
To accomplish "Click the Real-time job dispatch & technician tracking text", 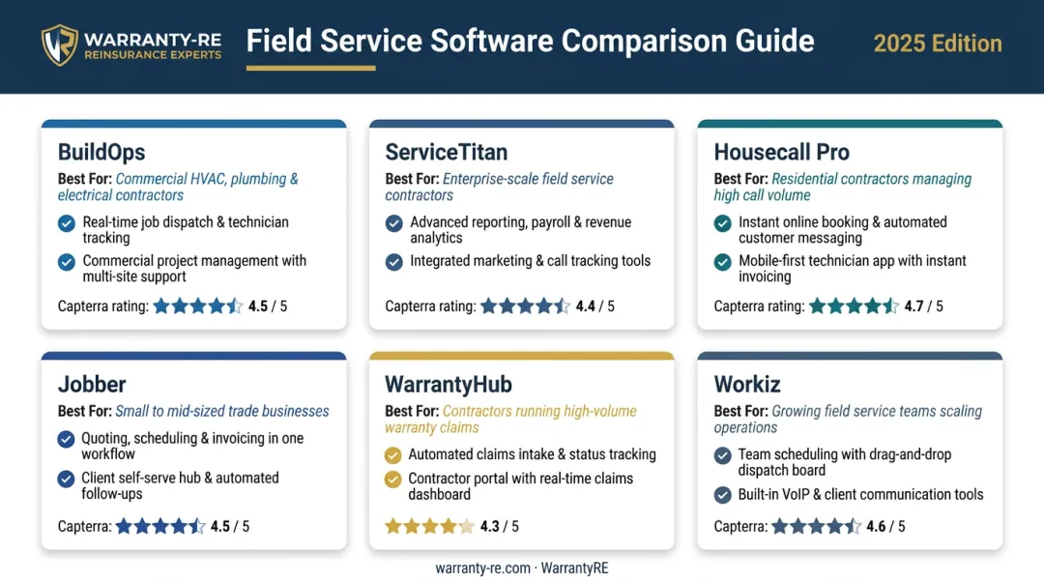I will (x=186, y=230).
